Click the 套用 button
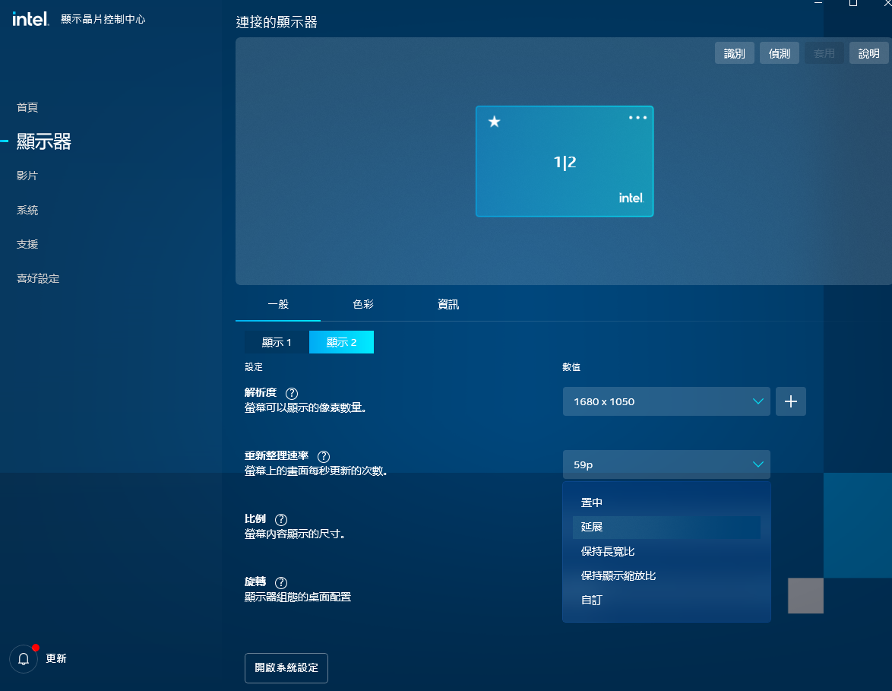Image resolution: width=892 pixels, height=691 pixels. (x=824, y=53)
